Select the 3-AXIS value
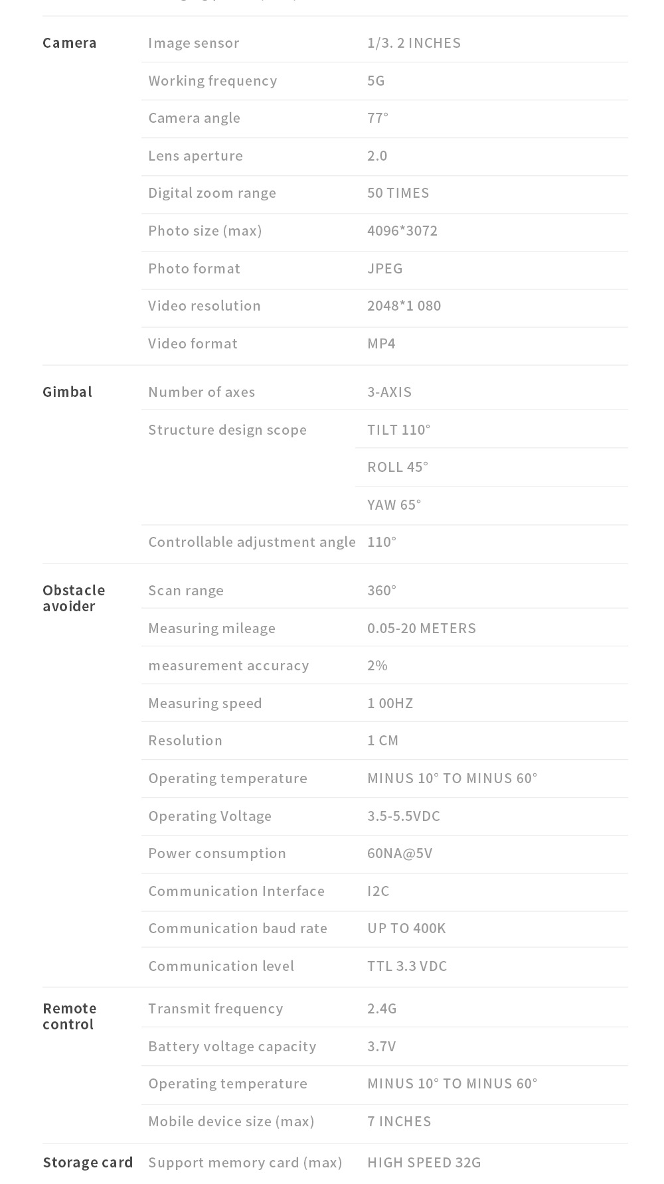Viewport: 664px width, 1184px height. click(x=389, y=392)
